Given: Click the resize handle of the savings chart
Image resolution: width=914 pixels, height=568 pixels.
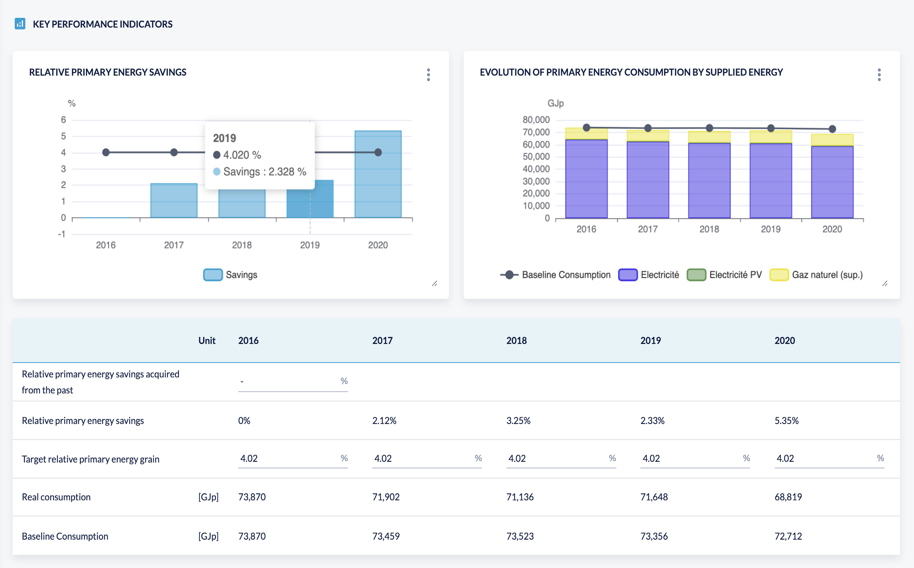Looking at the screenshot, I should [435, 284].
